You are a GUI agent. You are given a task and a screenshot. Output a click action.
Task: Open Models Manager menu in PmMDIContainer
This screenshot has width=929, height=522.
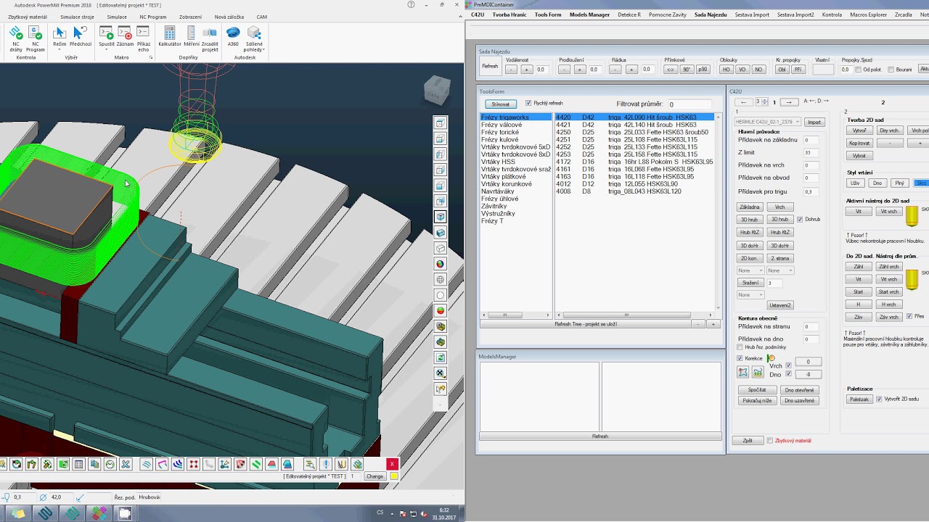click(x=589, y=14)
